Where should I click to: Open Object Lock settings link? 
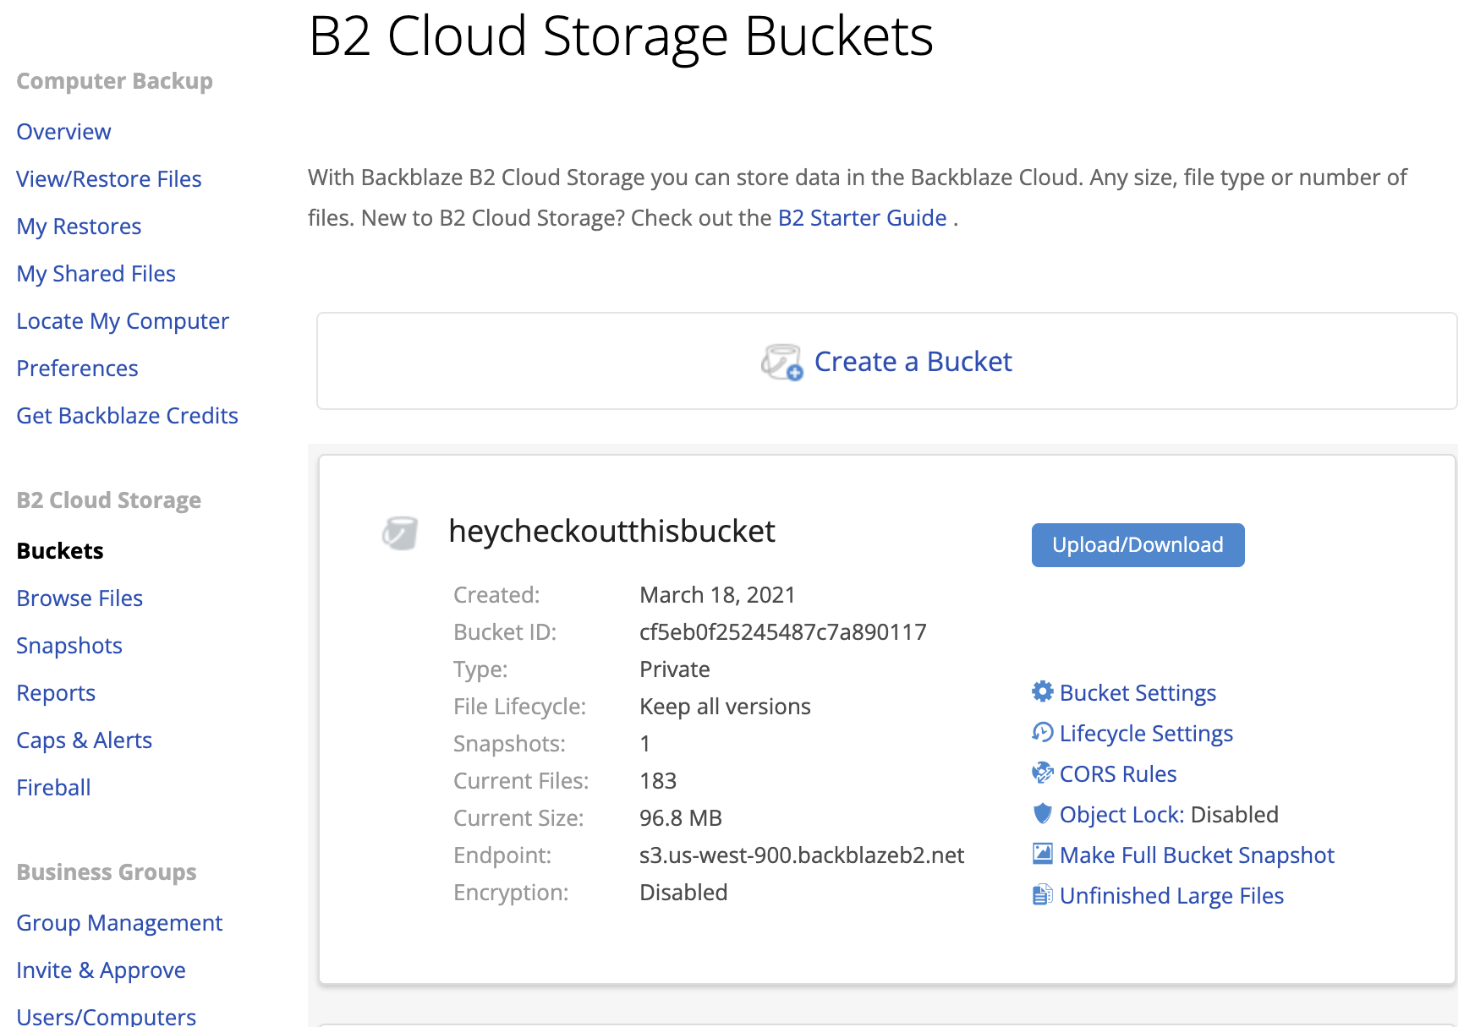[1121, 815]
